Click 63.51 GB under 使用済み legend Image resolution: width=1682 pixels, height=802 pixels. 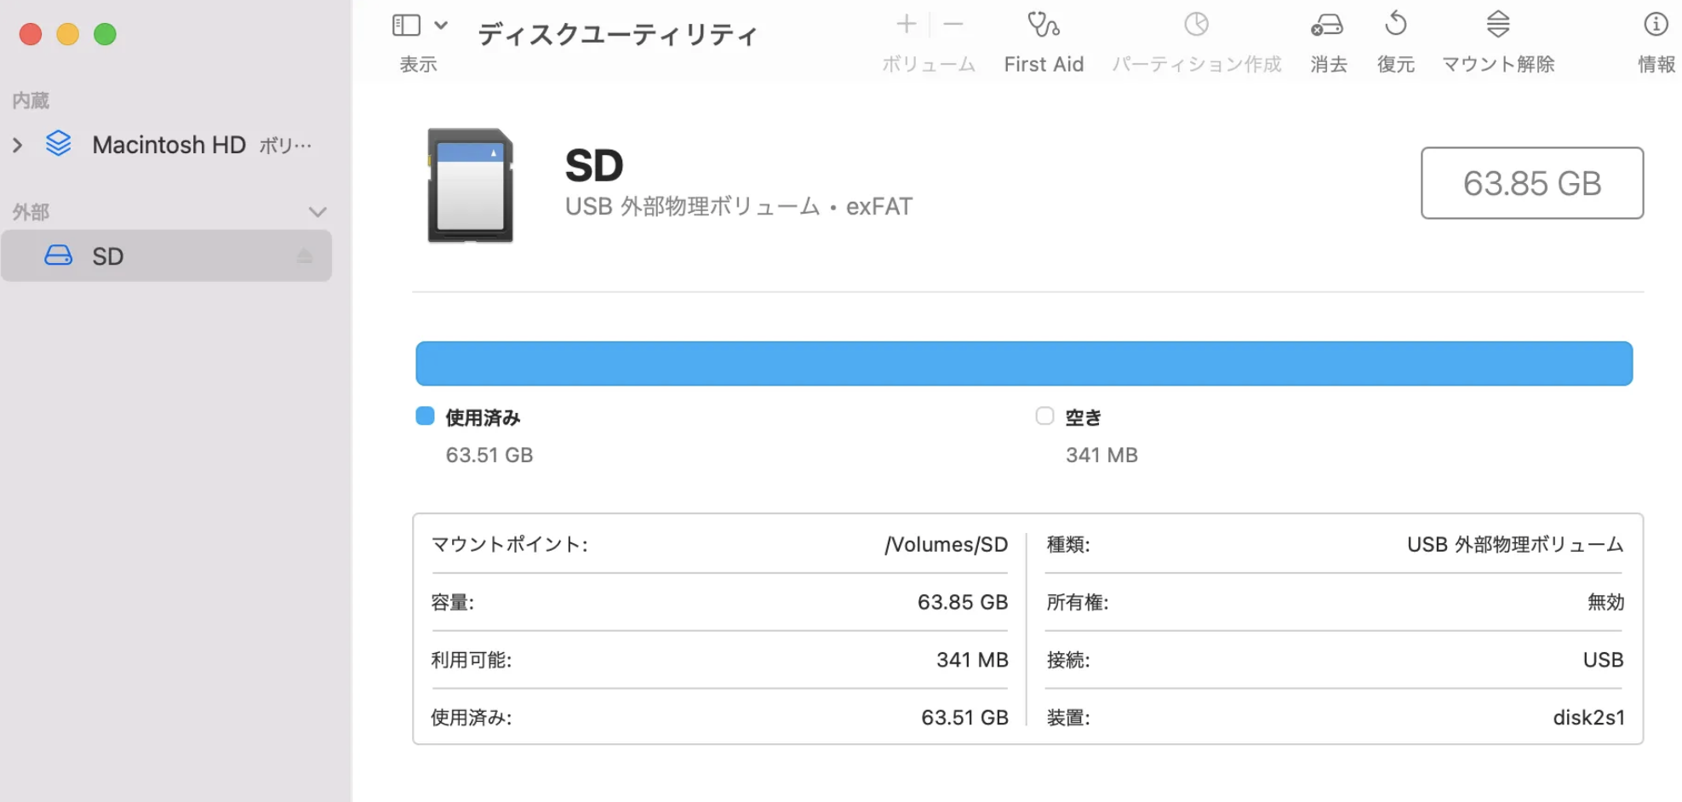click(x=489, y=455)
